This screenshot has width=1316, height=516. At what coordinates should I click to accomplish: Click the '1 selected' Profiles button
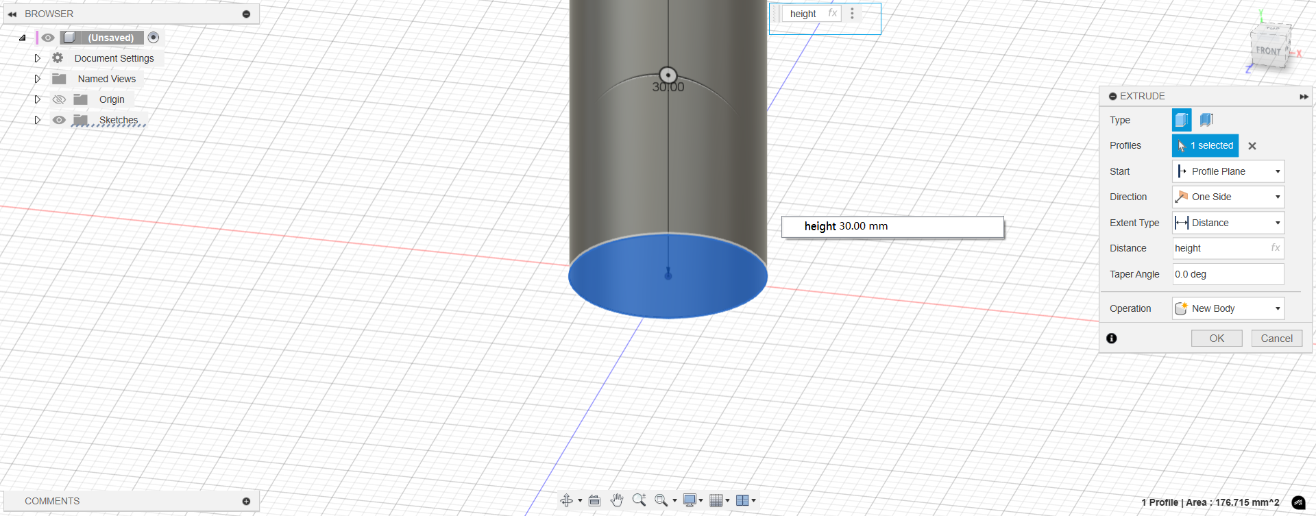(1205, 145)
